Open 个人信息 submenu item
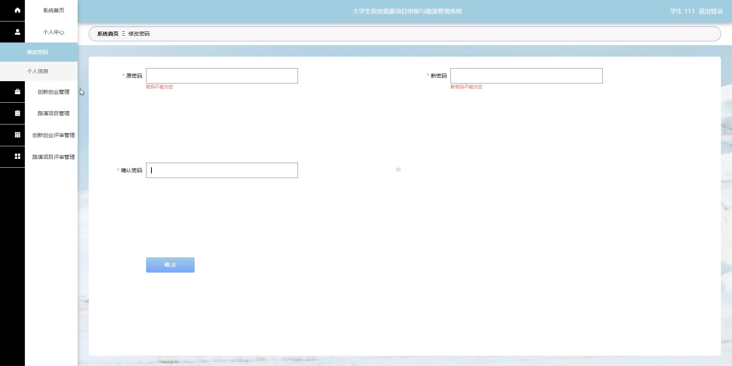This screenshot has height=366, width=732. click(39, 71)
